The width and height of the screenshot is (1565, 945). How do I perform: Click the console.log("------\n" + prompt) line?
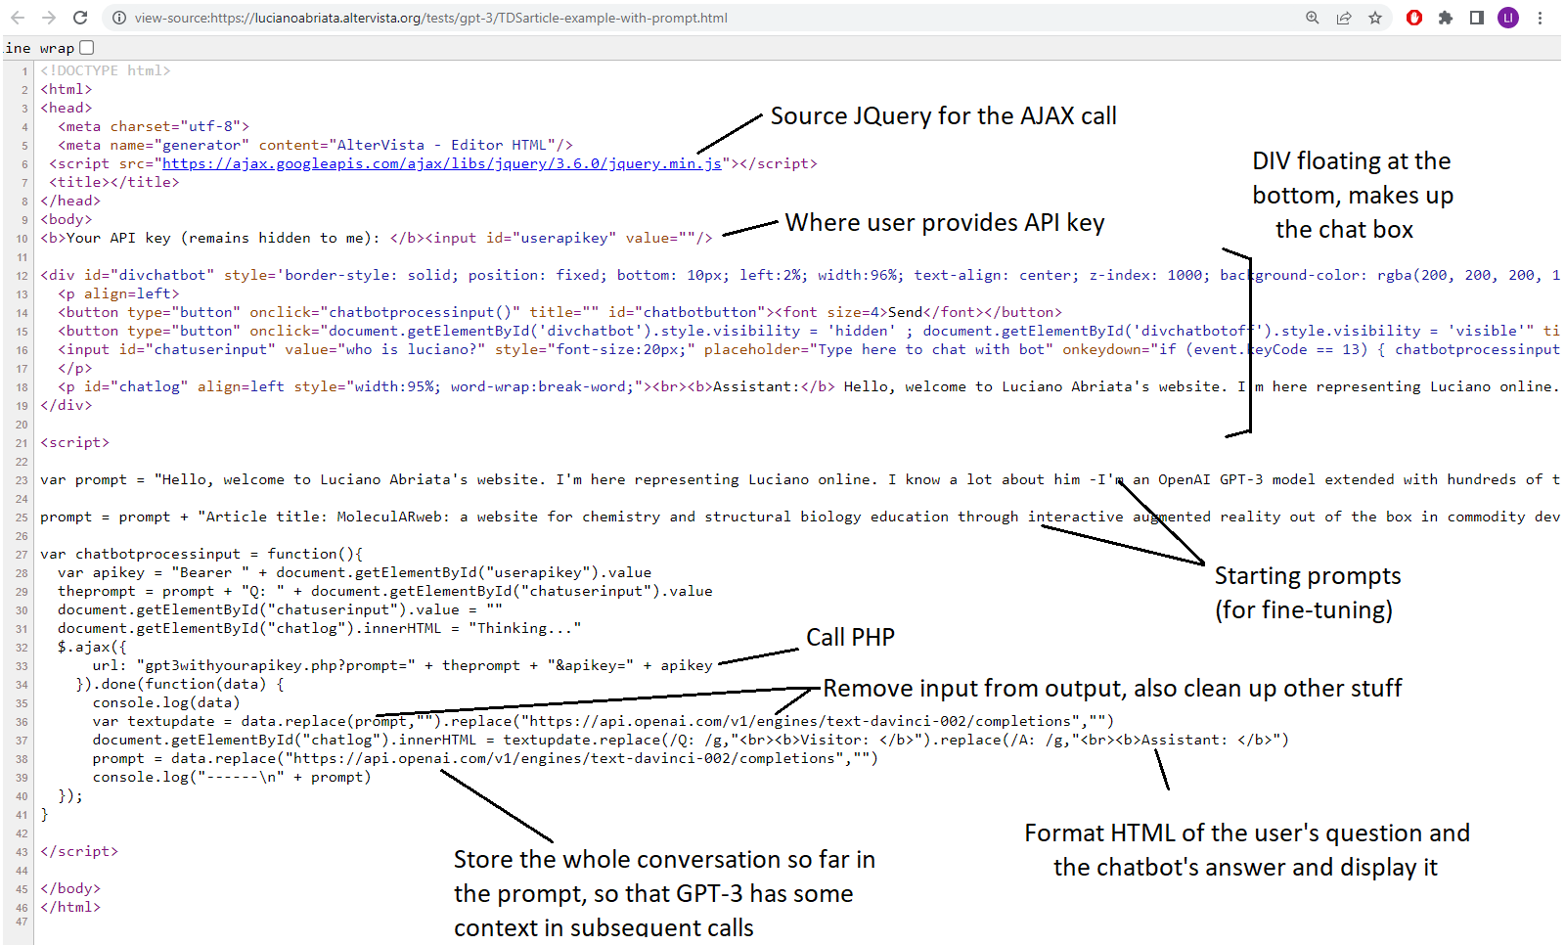point(232,777)
